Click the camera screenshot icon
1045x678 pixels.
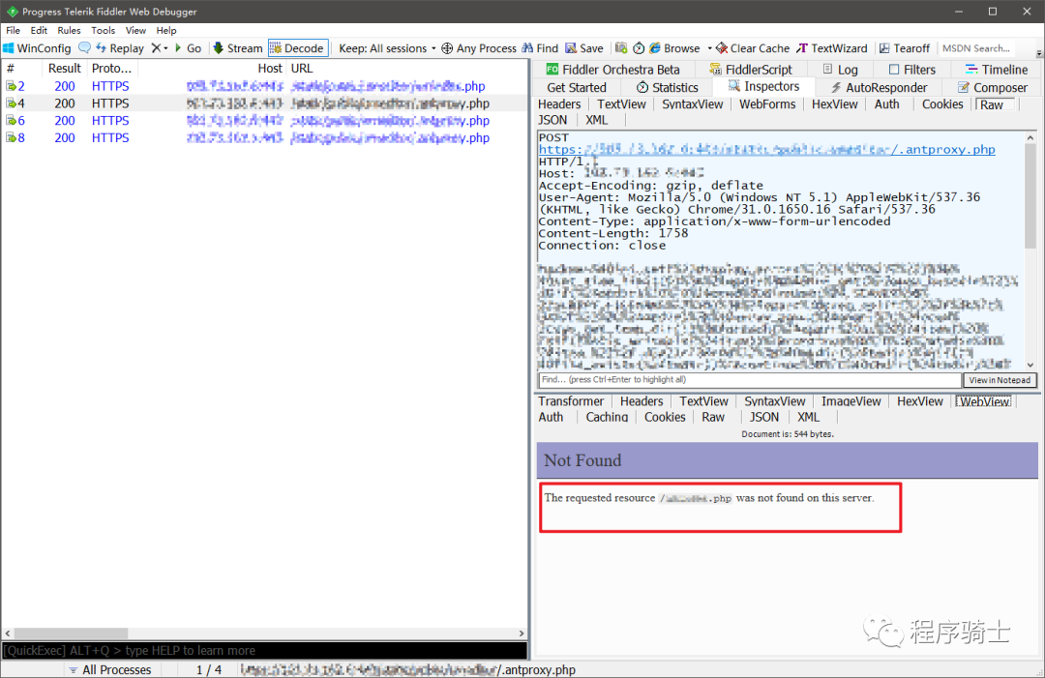621,48
